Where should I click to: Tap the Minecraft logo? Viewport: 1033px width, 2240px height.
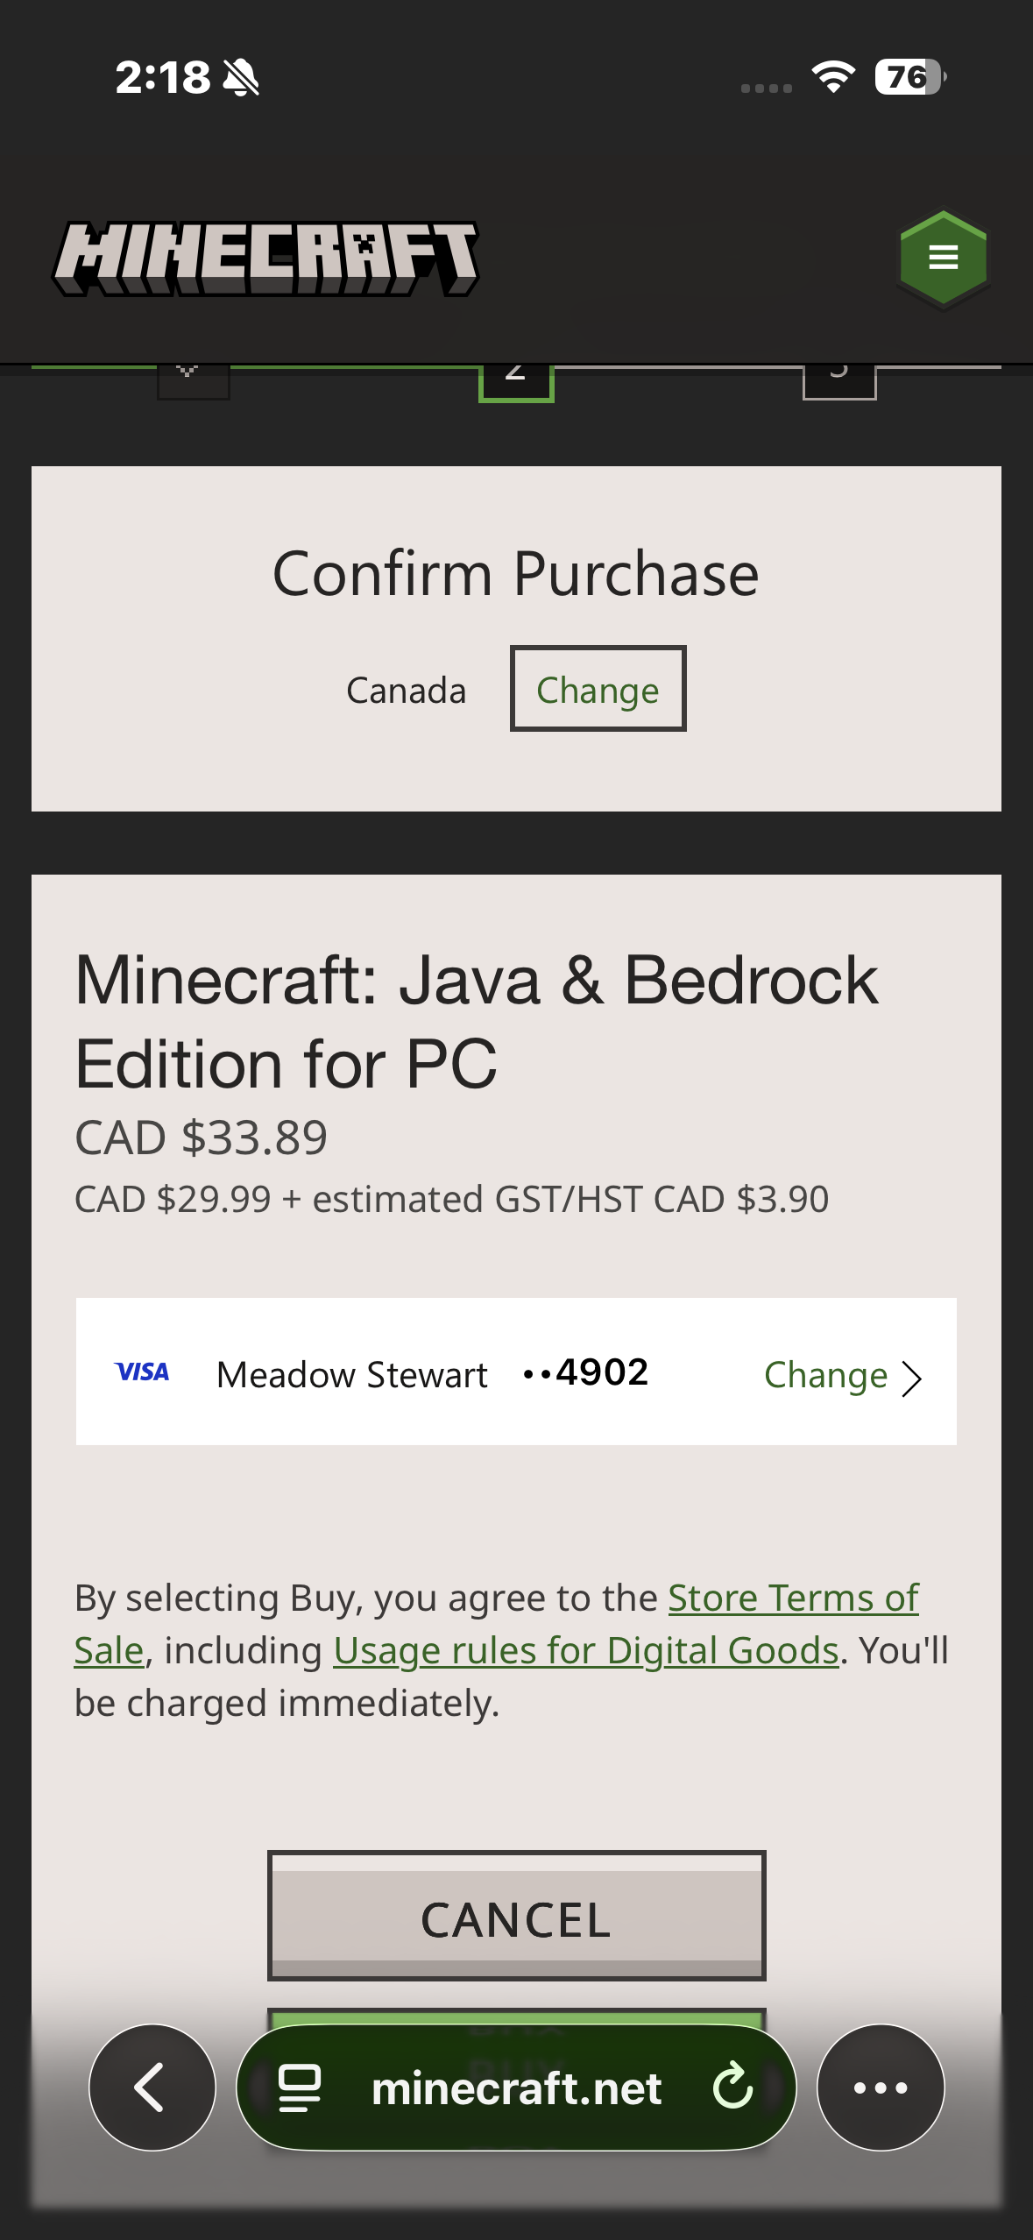tap(265, 259)
